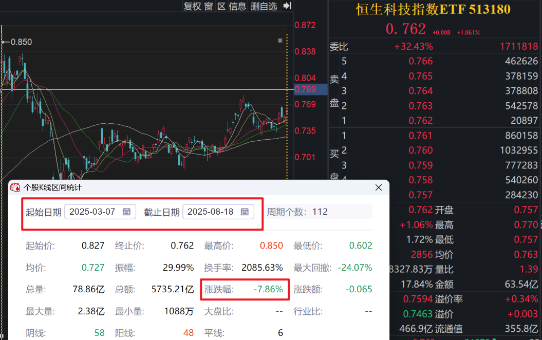Click the 涨跌额 value -0.065
Screen dimensions: 542x340
pyautogui.click(x=359, y=289)
